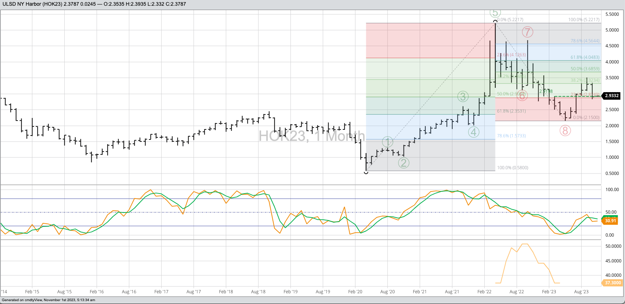Click the circled wave 1 marker
The width and height of the screenshot is (625, 304).
coord(387,142)
